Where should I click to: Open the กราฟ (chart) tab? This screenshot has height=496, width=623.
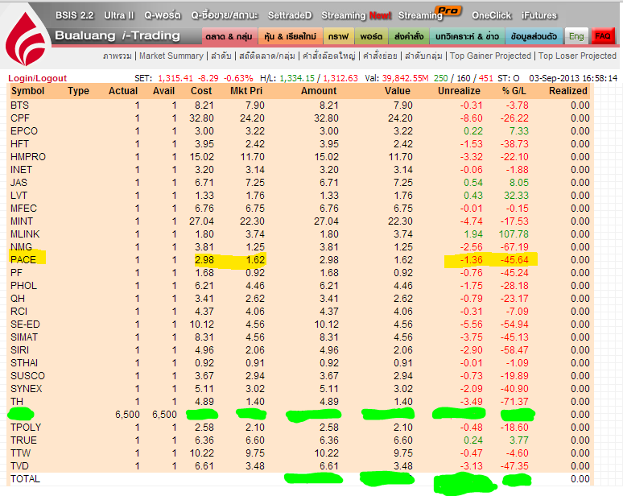click(x=338, y=36)
